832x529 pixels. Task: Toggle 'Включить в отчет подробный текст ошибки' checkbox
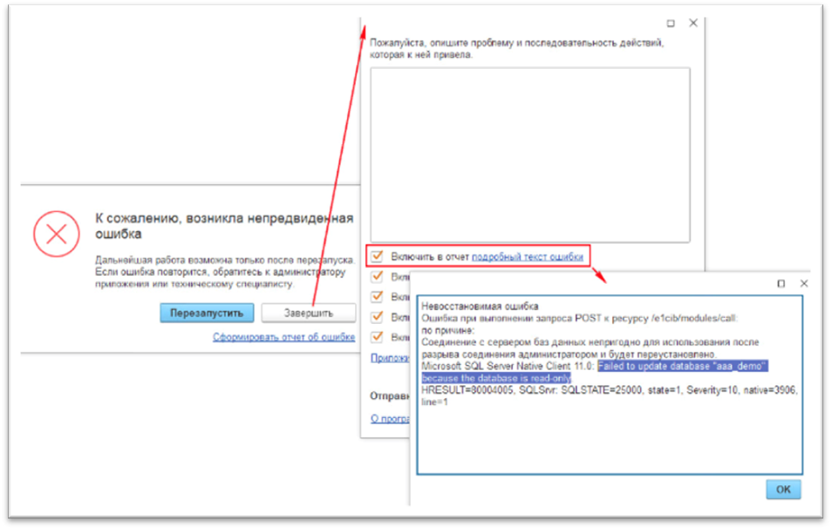[x=377, y=257]
